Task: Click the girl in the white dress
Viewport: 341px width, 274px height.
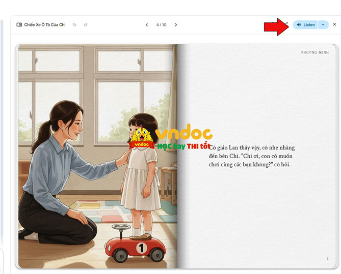Action: 140,178
